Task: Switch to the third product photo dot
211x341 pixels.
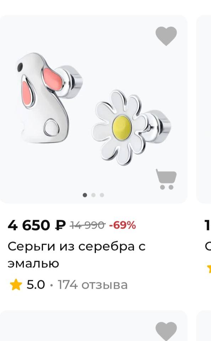Action: (x=102, y=195)
